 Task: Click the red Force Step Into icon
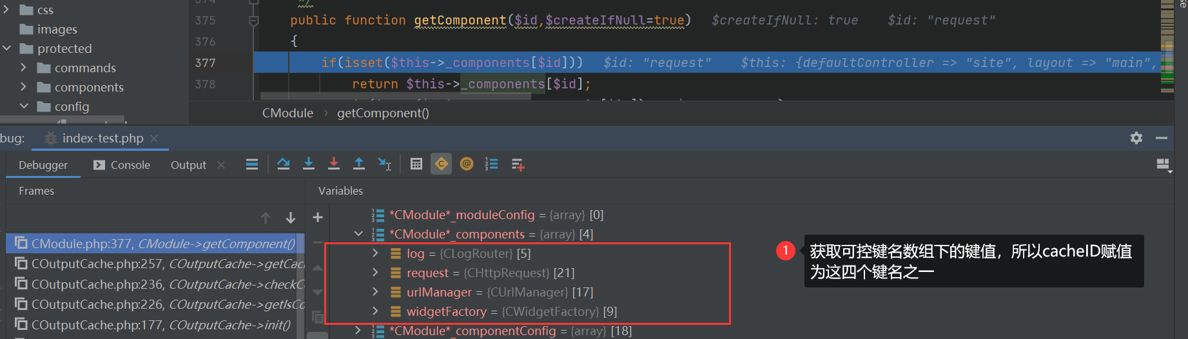pos(334,164)
